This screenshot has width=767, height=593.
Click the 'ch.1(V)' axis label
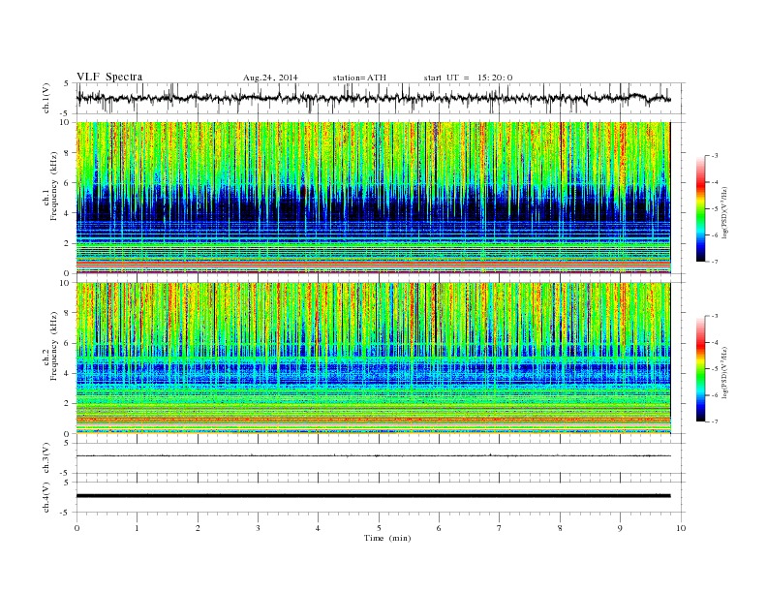click(x=46, y=98)
